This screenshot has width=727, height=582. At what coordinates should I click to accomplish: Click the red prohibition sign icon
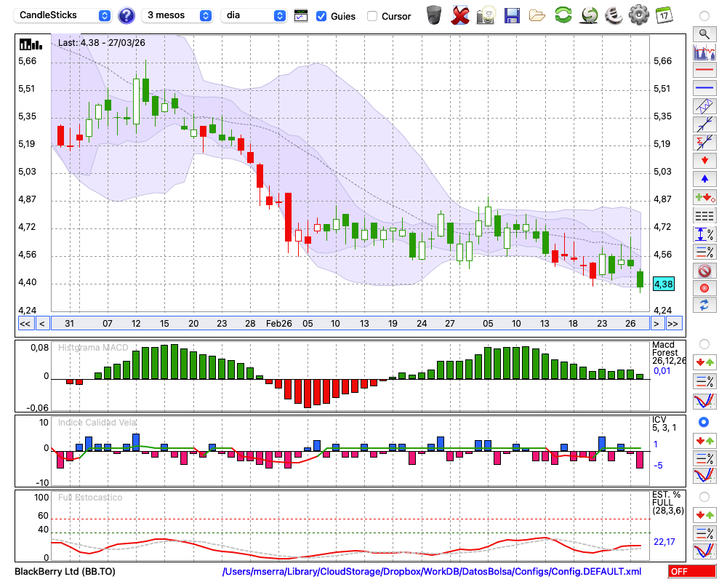[x=704, y=271]
